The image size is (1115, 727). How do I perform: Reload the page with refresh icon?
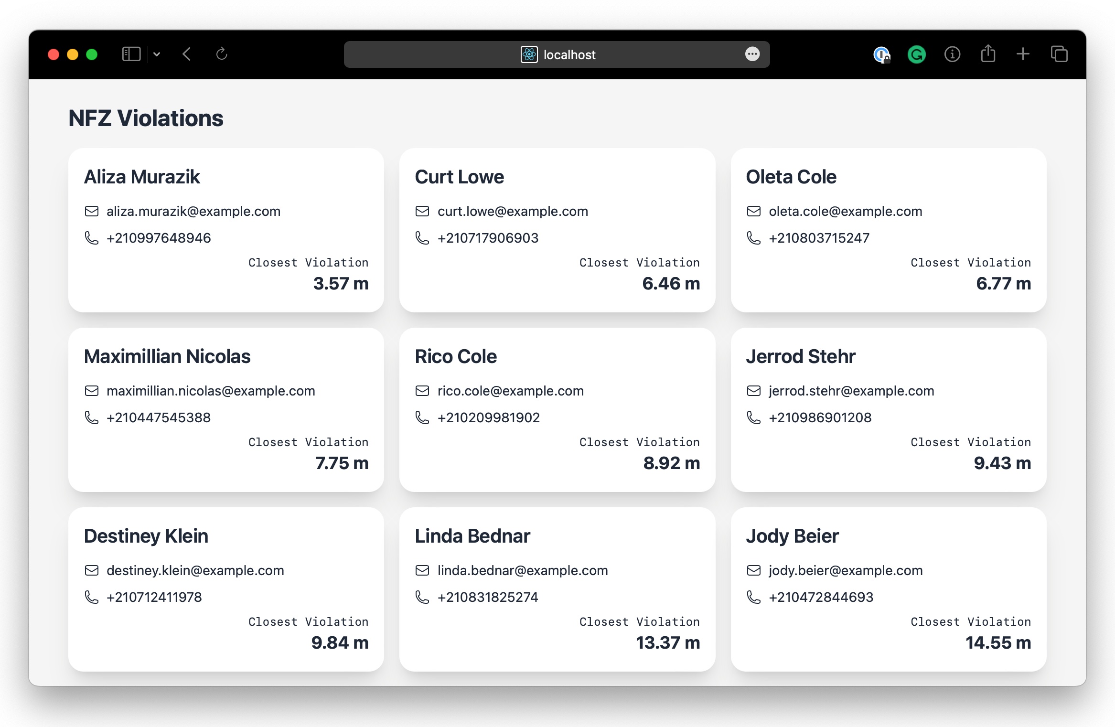(221, 54)
